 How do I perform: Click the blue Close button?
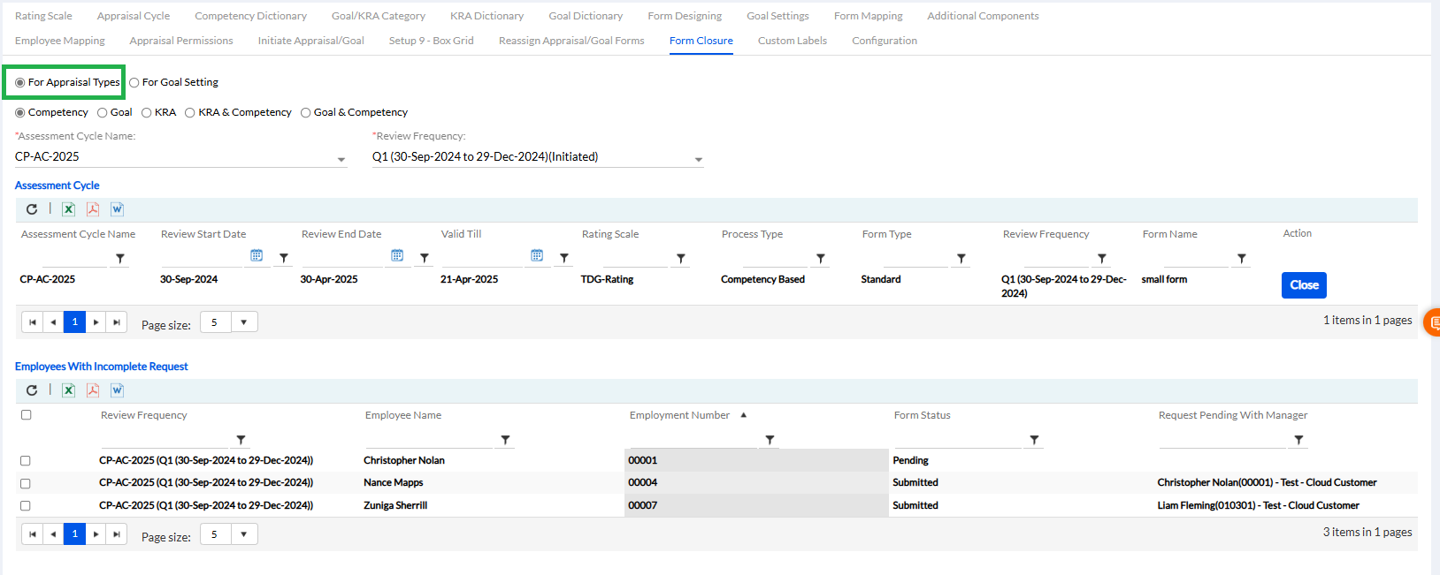(1303, 285)
